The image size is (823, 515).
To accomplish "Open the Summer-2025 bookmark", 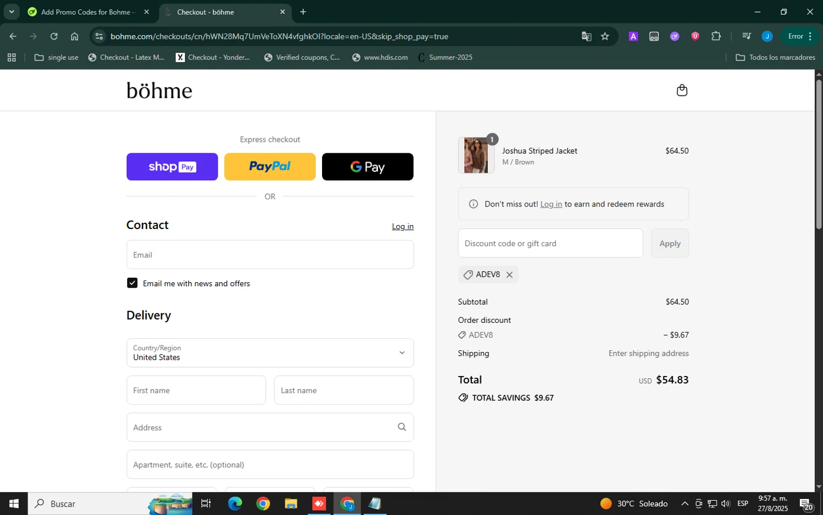I will 445,57.
